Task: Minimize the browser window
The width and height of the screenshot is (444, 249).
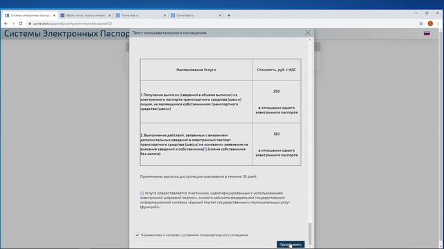Action: pos(416,13)
